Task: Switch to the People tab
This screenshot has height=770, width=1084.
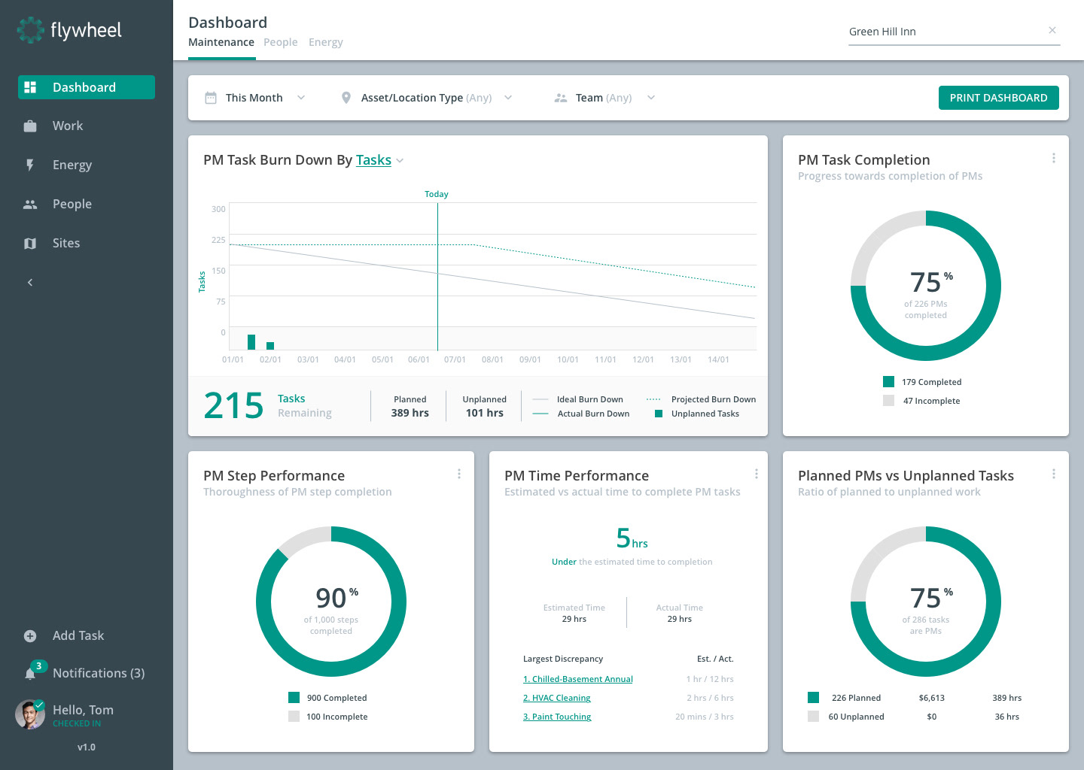Action: 281,42
